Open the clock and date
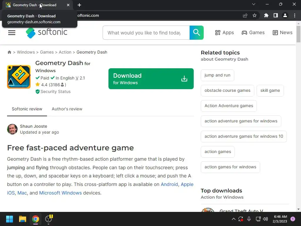Screen dimensions: 301x226 coord(280,219)
